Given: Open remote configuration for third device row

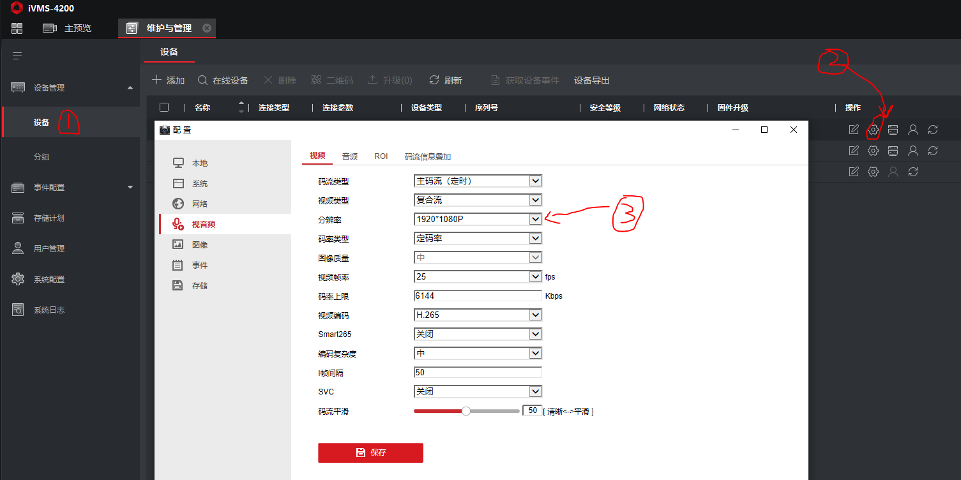Looking at the screenshot, I should pos(873,171).
